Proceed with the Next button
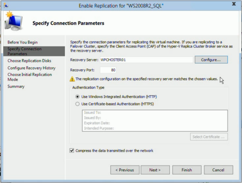The width and height of the screenshot is (242, 183). (x=155, y=170)
